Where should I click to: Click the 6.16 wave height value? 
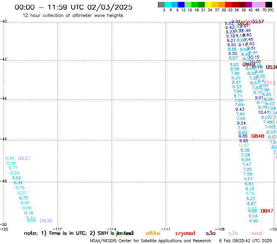pos(250,189)
